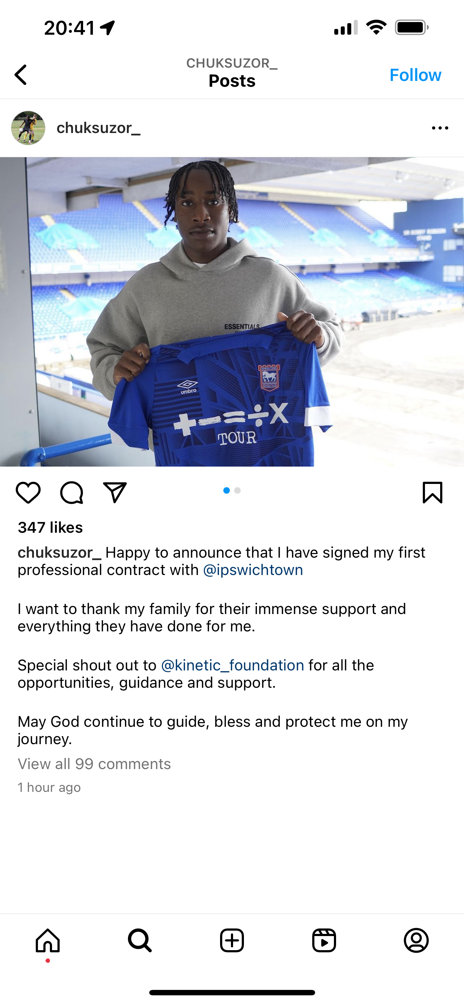This screenshot has width=464, height=1004.
Task: Save the post using the bookmark icon
Action: pos(433,493)
